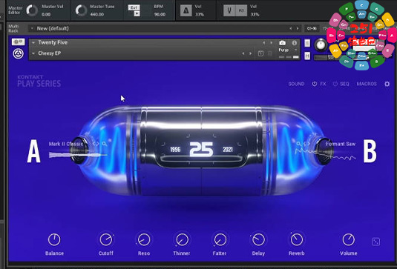The height and width of the screenshot is (269, 397).
Task: Click the Master Tune 440.00 value
Action: pos(97,14)
